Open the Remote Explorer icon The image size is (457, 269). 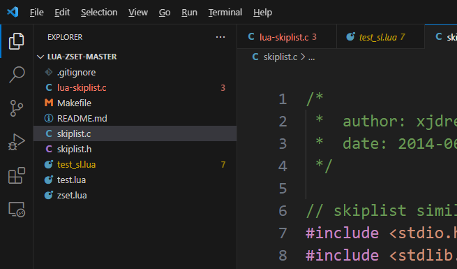(17, 210)
